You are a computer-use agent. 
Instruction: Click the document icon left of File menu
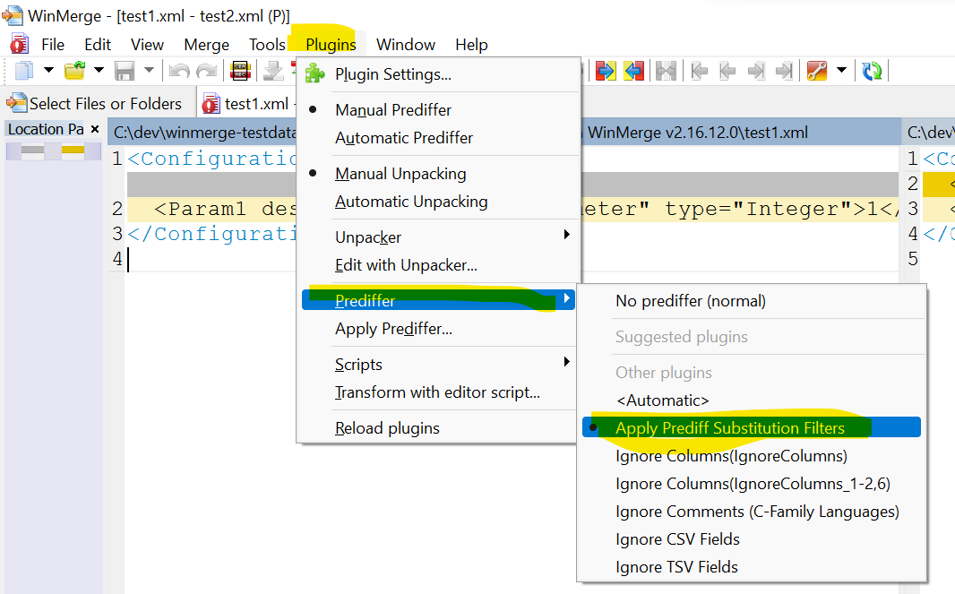pyautogui.click(x=19, y=45)
